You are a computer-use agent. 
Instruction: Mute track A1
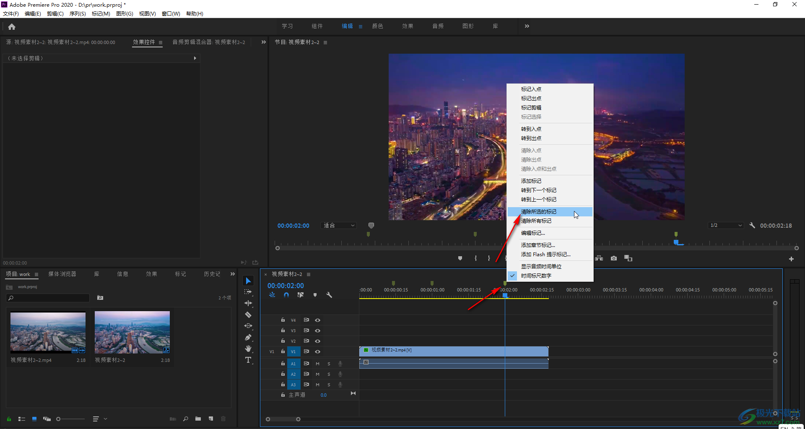click(317, 364)
